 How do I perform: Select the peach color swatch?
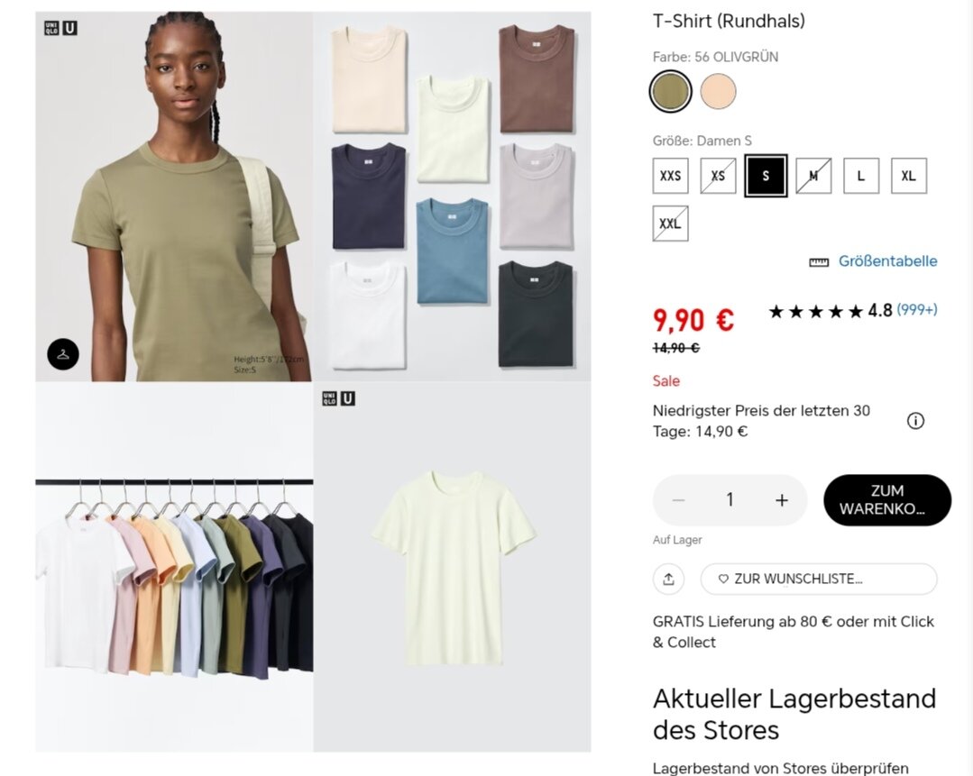(718, 91)
